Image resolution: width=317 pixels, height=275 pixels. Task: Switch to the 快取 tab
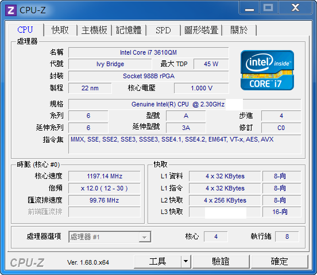(60, 30)
